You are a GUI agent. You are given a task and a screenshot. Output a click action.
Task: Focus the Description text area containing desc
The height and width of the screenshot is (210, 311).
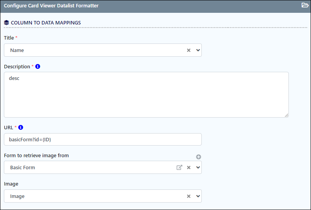(147, 95)
